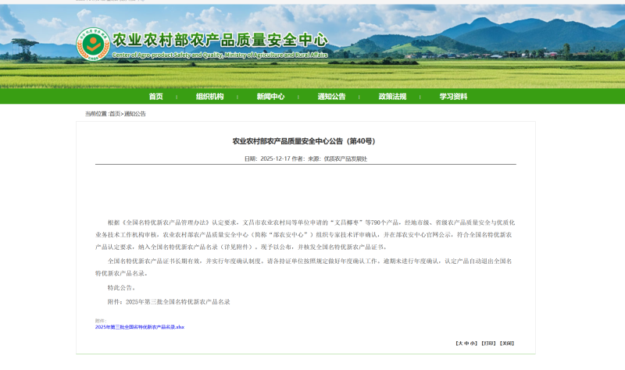Screen dimensions: 625x370
Task: Open the 首页 navigation tab
Action: click(155, 97)
